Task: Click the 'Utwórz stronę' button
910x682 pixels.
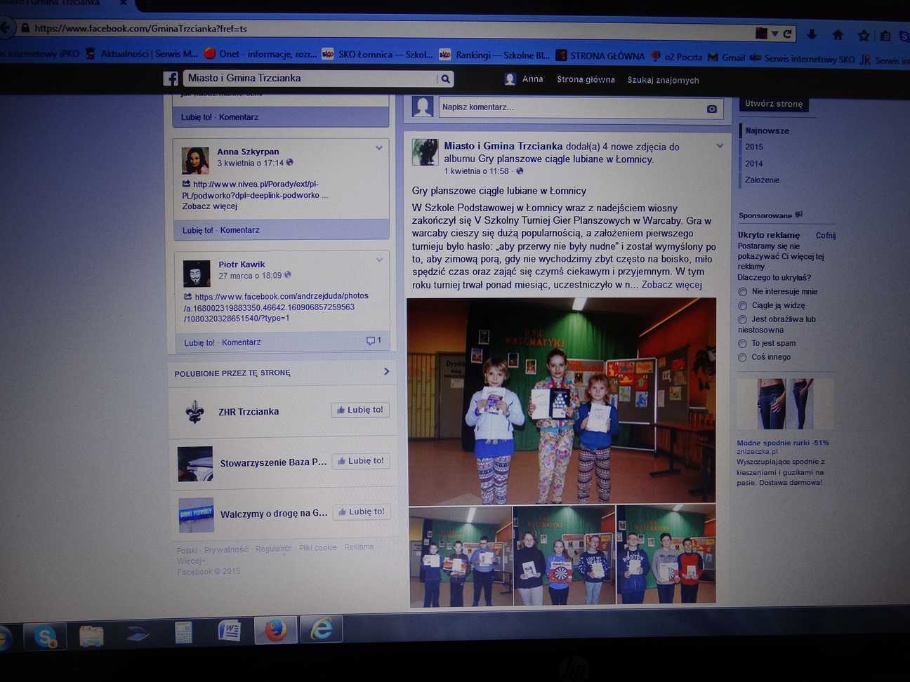Action: click(774, 104)
